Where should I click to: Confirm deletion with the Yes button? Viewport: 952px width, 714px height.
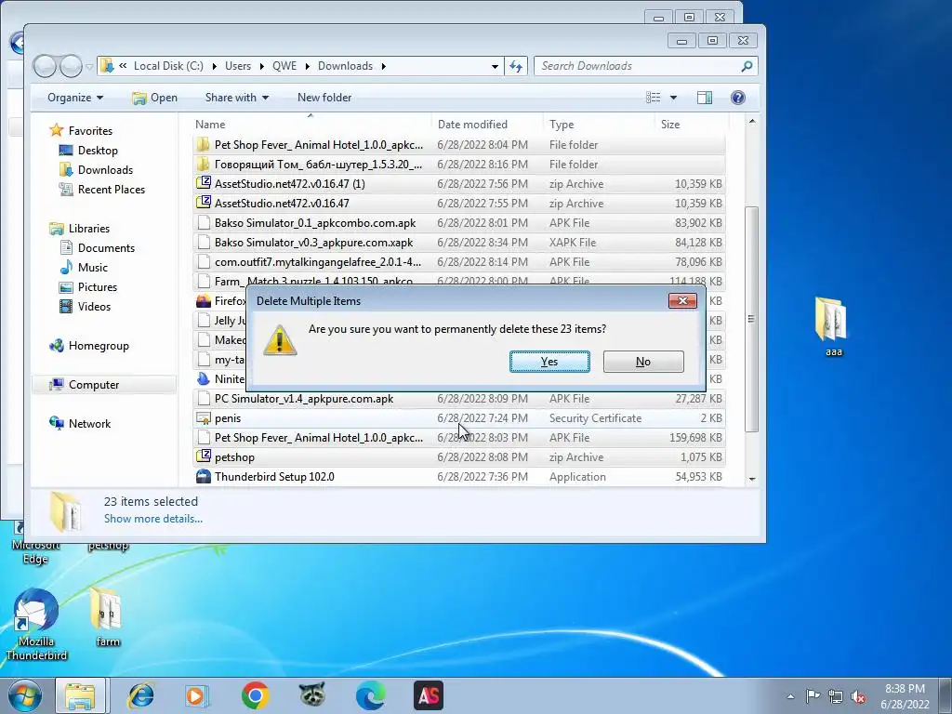[x=549, y=362]
